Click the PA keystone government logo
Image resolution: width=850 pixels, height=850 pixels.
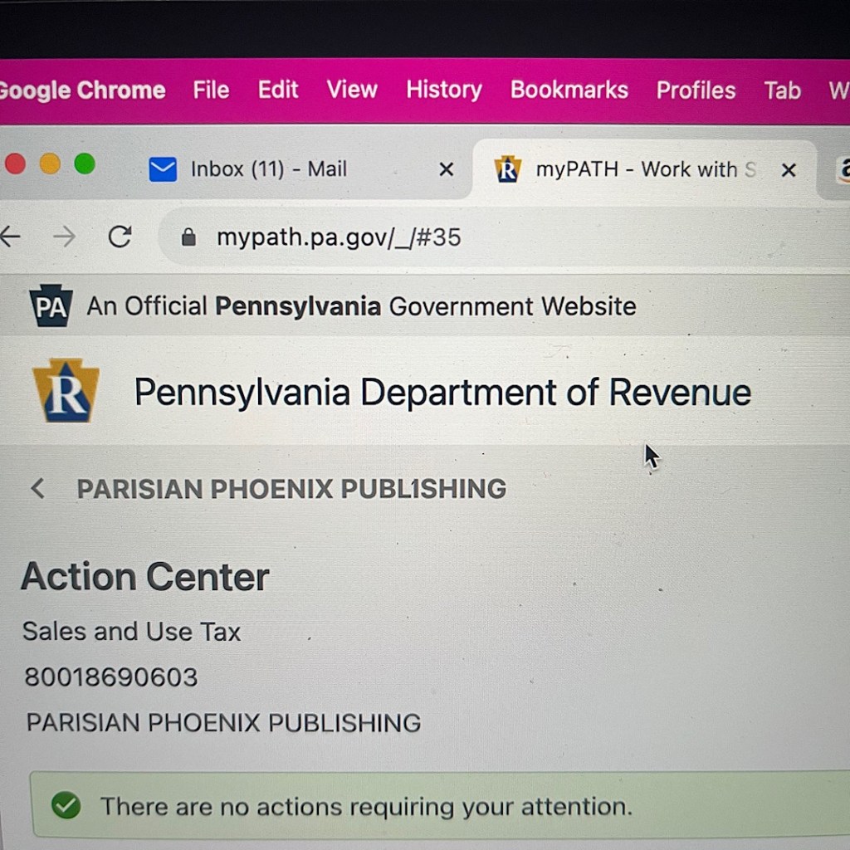pos(50,305)
